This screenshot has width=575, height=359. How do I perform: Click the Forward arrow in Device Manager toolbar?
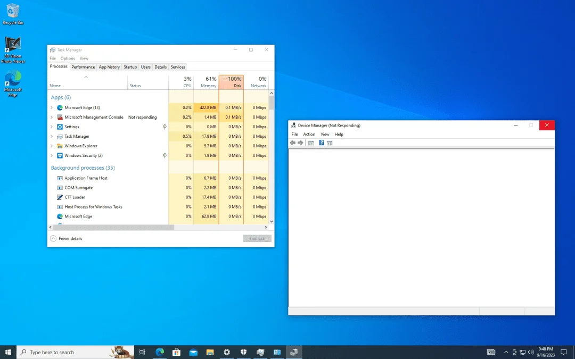tap(300, 143)
